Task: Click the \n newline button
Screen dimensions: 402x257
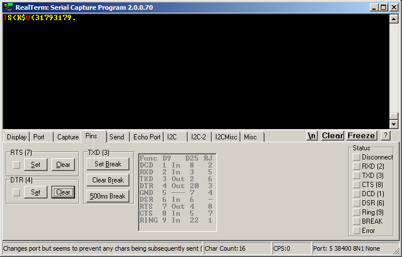Action: [312, 136]
